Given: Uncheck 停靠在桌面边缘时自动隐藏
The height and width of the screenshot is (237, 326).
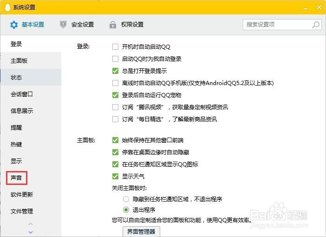Looking at the screenshot, I should pyautogui.click(x=115, y=152).
